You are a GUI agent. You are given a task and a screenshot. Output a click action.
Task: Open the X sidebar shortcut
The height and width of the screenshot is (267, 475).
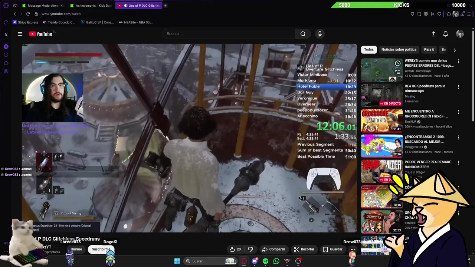[6, 34]
